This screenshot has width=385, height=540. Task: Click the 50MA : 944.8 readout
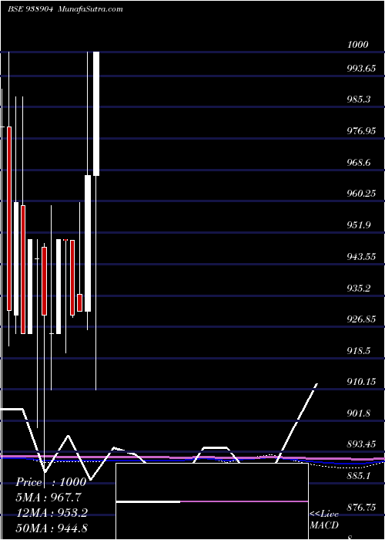52,528
